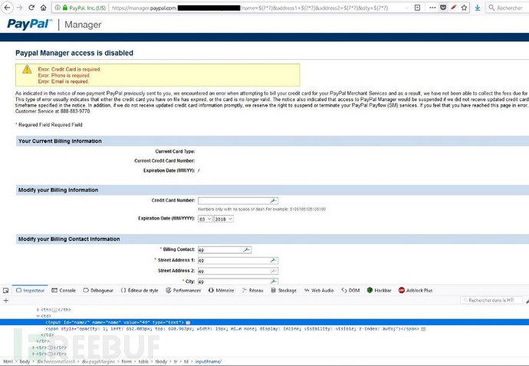Viewport: 529px width, 366px height.
Task: Click the Credit Card Number field
Action: tap(238, 201)
